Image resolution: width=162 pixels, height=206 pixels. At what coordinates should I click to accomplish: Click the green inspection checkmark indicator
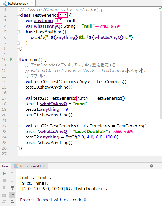click(x=160, y=9)
